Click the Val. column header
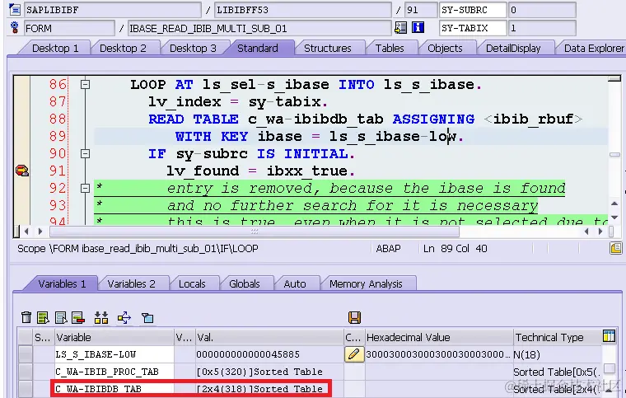626x398 pixels. 269,337
